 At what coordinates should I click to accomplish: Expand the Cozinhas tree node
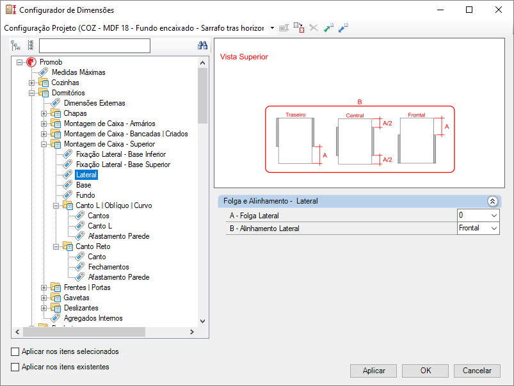(31, 83)
